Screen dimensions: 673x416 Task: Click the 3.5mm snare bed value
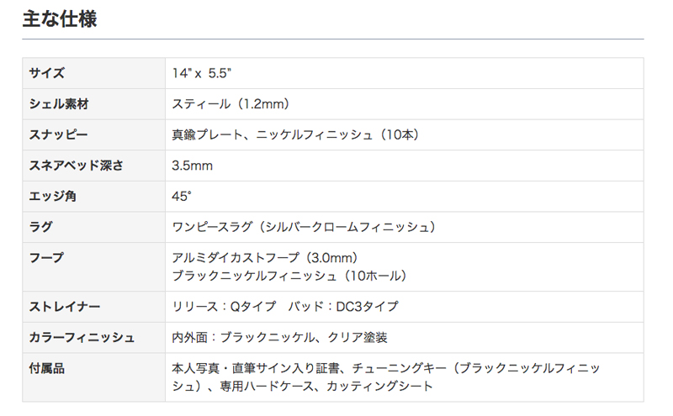(x=193, y=166)
